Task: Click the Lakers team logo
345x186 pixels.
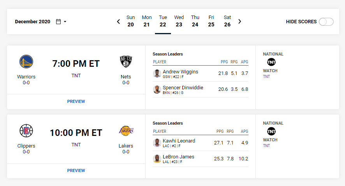Action: click(x=126, y=131)
